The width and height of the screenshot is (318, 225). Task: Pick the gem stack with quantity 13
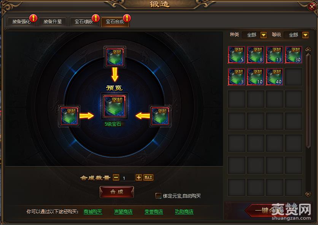pyautogui.click(x=275, y=55)
